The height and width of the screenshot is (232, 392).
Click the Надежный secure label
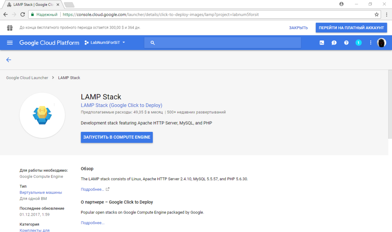[x=47, y=15]
